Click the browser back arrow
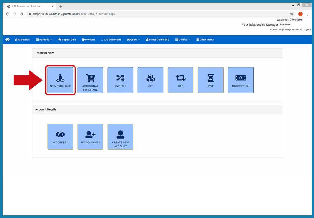 pos(7,14)
